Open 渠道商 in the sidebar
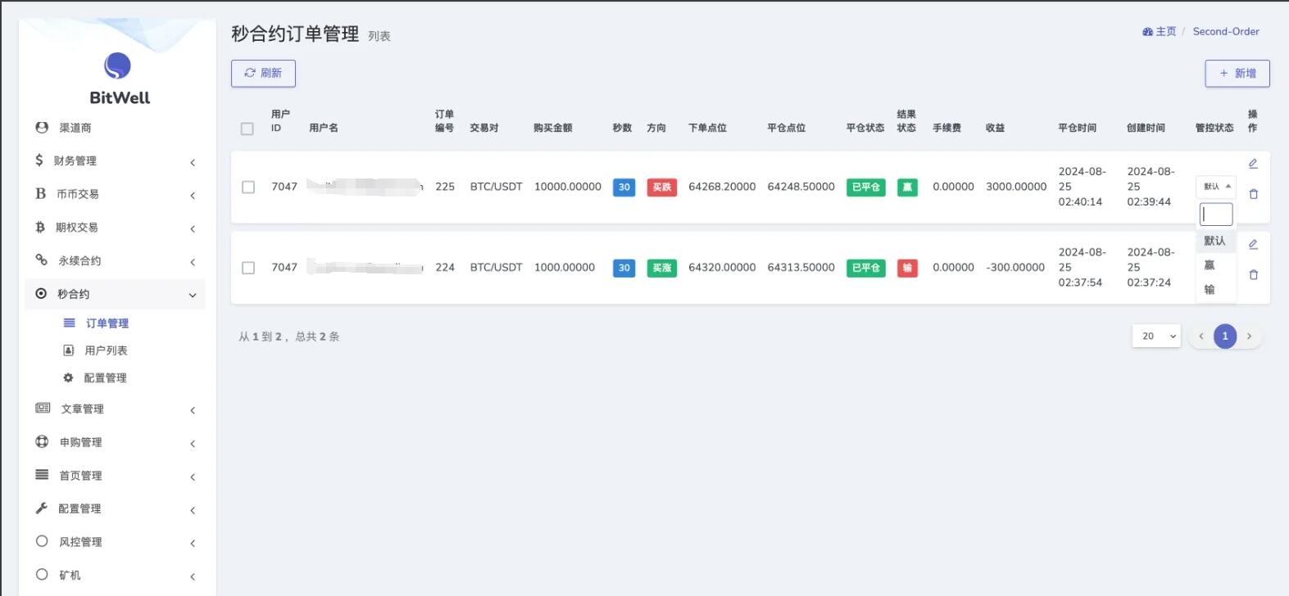Screen dimensions: 1289x596 click(75, 128)
